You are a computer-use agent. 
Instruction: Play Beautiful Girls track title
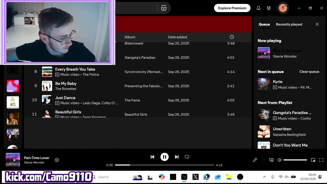pos(68,112)
